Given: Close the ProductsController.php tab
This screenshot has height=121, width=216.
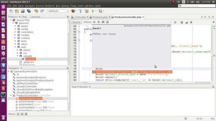Looking at the screenshot, I should click(143, 17).
